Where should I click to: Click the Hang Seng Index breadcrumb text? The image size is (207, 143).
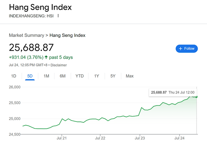pos(67,35)
